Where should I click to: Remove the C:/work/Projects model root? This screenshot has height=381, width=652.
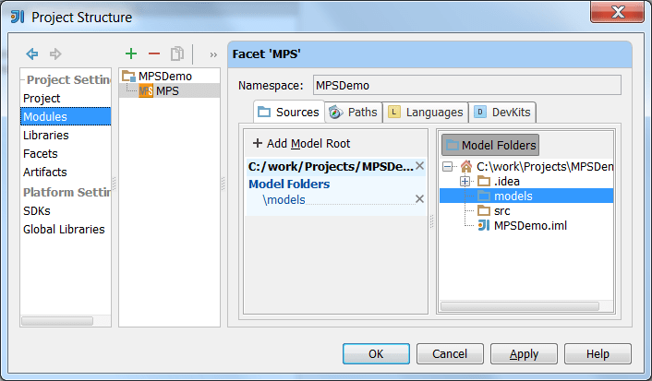pos(419,166)
